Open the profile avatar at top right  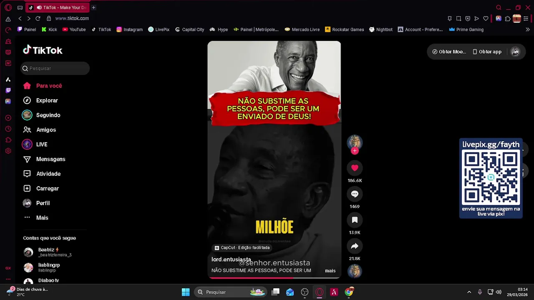[x=515, y=52]
